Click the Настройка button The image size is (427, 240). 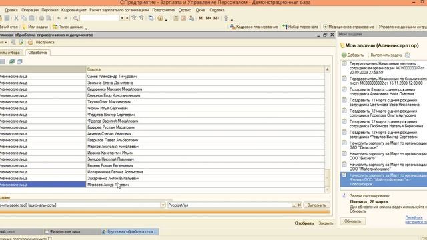click(45, 42)
